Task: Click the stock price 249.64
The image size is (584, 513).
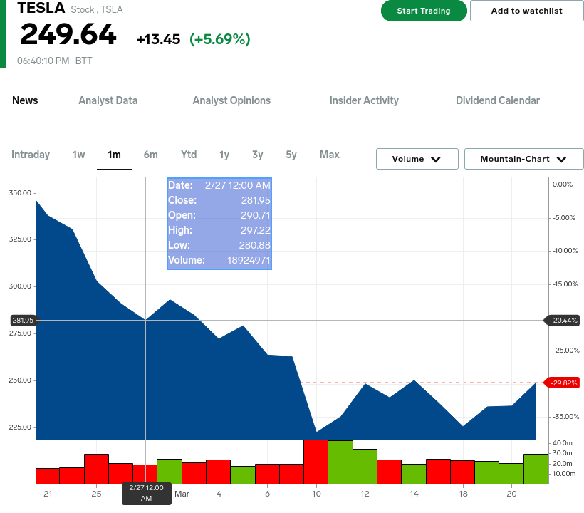Action: 68,34
